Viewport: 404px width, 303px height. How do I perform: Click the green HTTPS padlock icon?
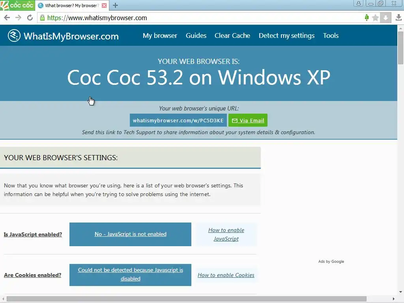42,17
